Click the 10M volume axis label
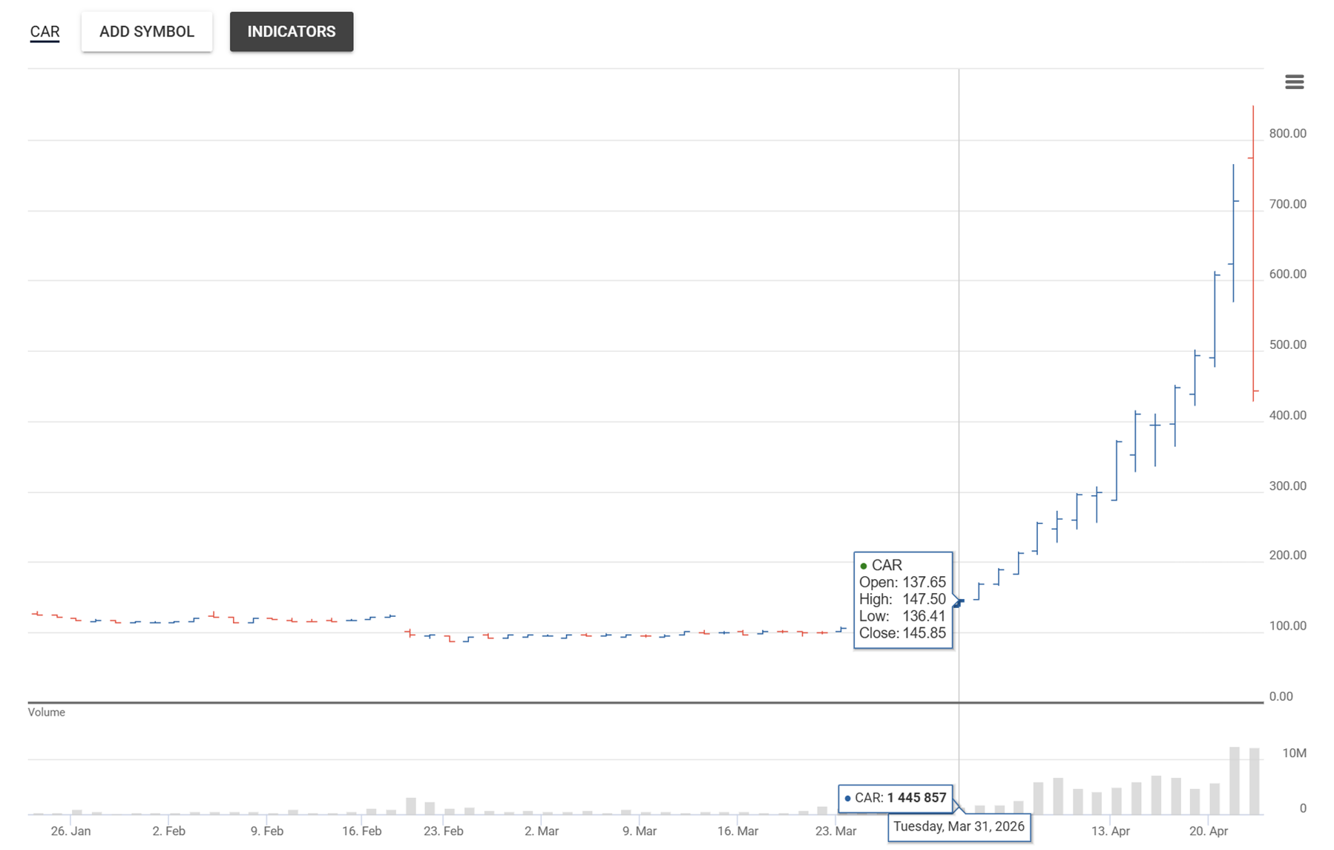This screenshot has height=850, width=1334. 1294,753
